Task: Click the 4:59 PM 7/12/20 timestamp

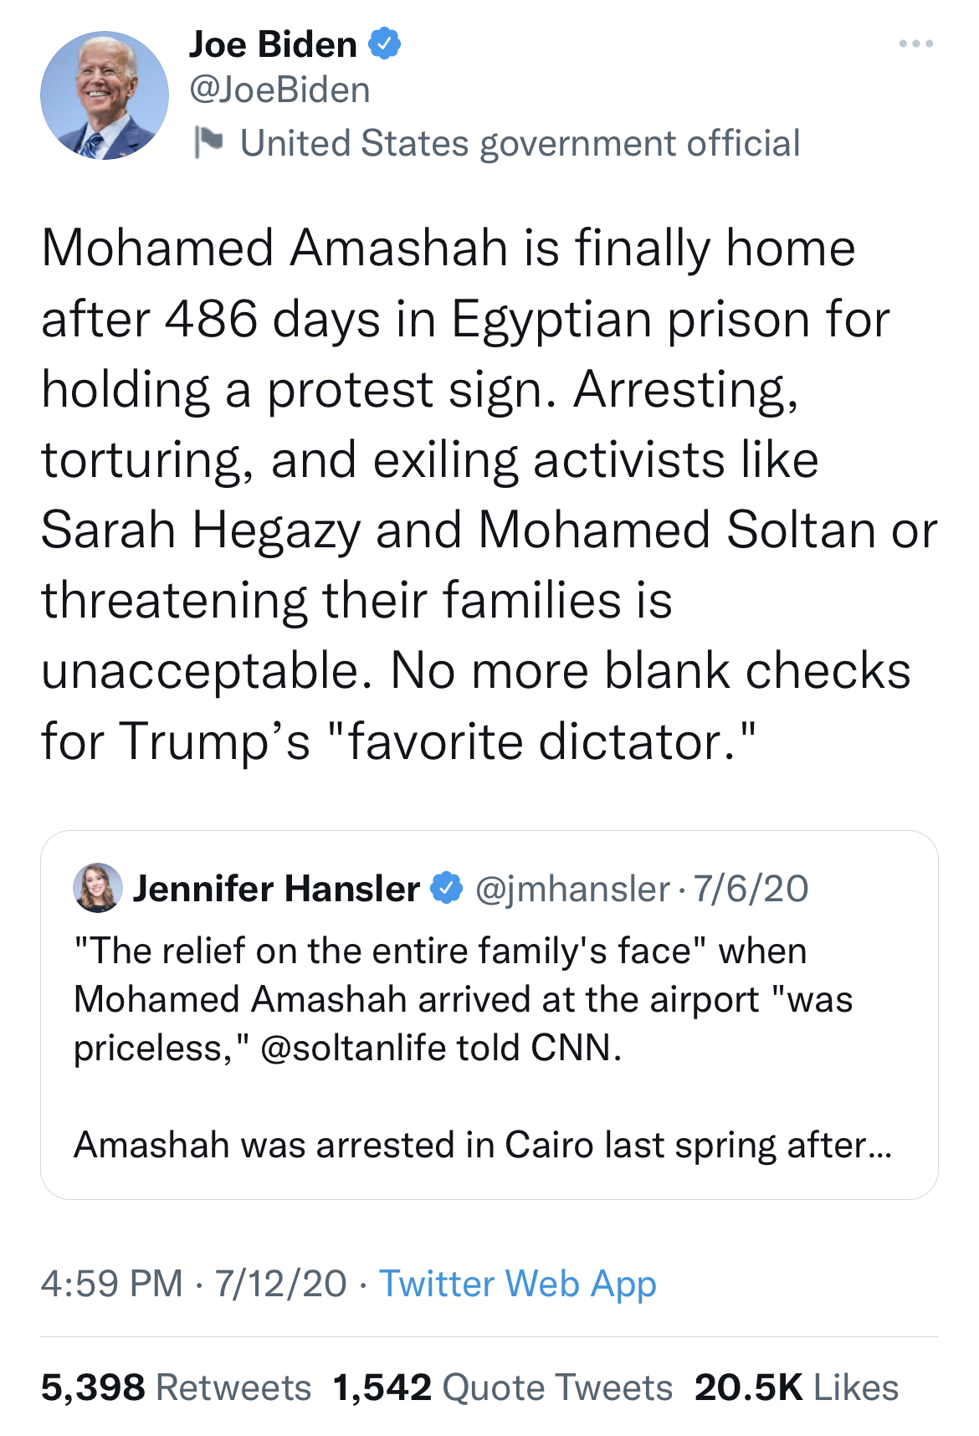Action: pos(193,1284)
